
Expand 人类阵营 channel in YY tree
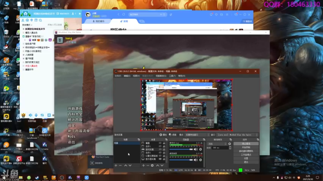point(23,55)
